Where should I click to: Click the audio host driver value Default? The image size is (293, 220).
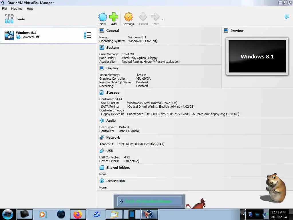[124, 127]
